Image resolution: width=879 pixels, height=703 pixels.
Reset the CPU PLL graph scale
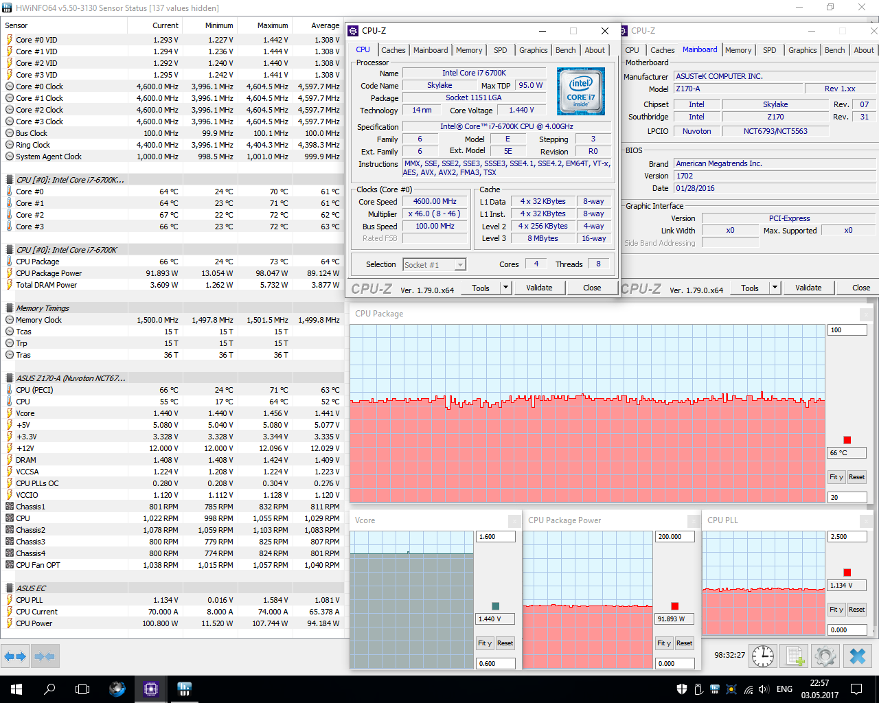click(856, 610)
